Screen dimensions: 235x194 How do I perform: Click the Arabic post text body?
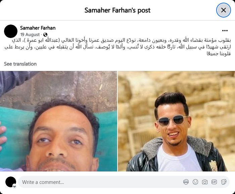(x=117, y=47)
